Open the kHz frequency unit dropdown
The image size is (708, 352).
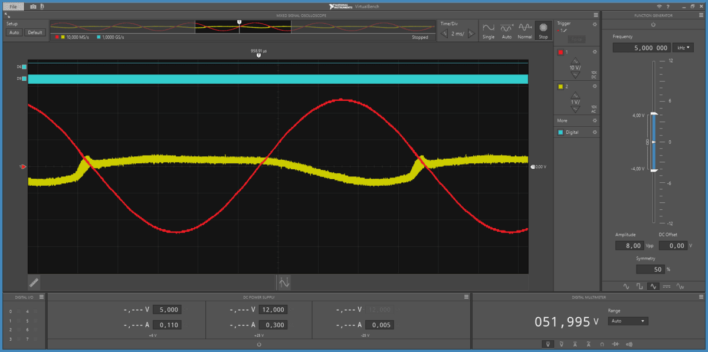coord(684,48)
